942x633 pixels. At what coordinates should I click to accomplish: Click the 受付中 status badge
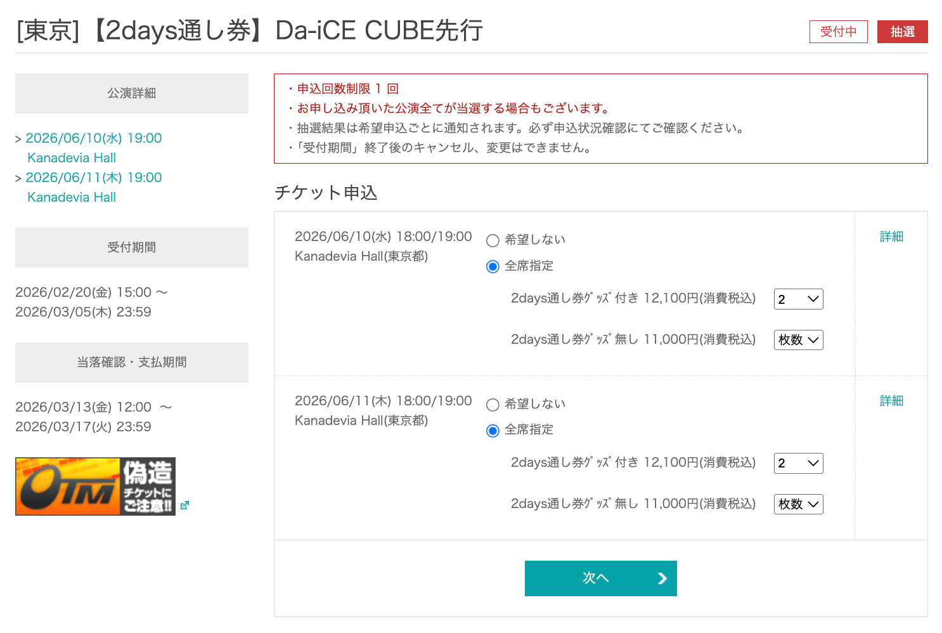pos(838,32)
